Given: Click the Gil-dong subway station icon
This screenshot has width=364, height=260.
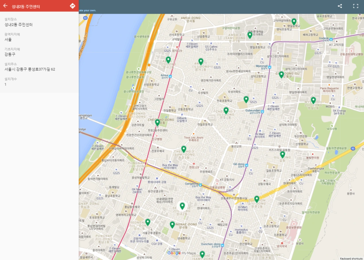Looking at the screenshot, I should (246, 165).
